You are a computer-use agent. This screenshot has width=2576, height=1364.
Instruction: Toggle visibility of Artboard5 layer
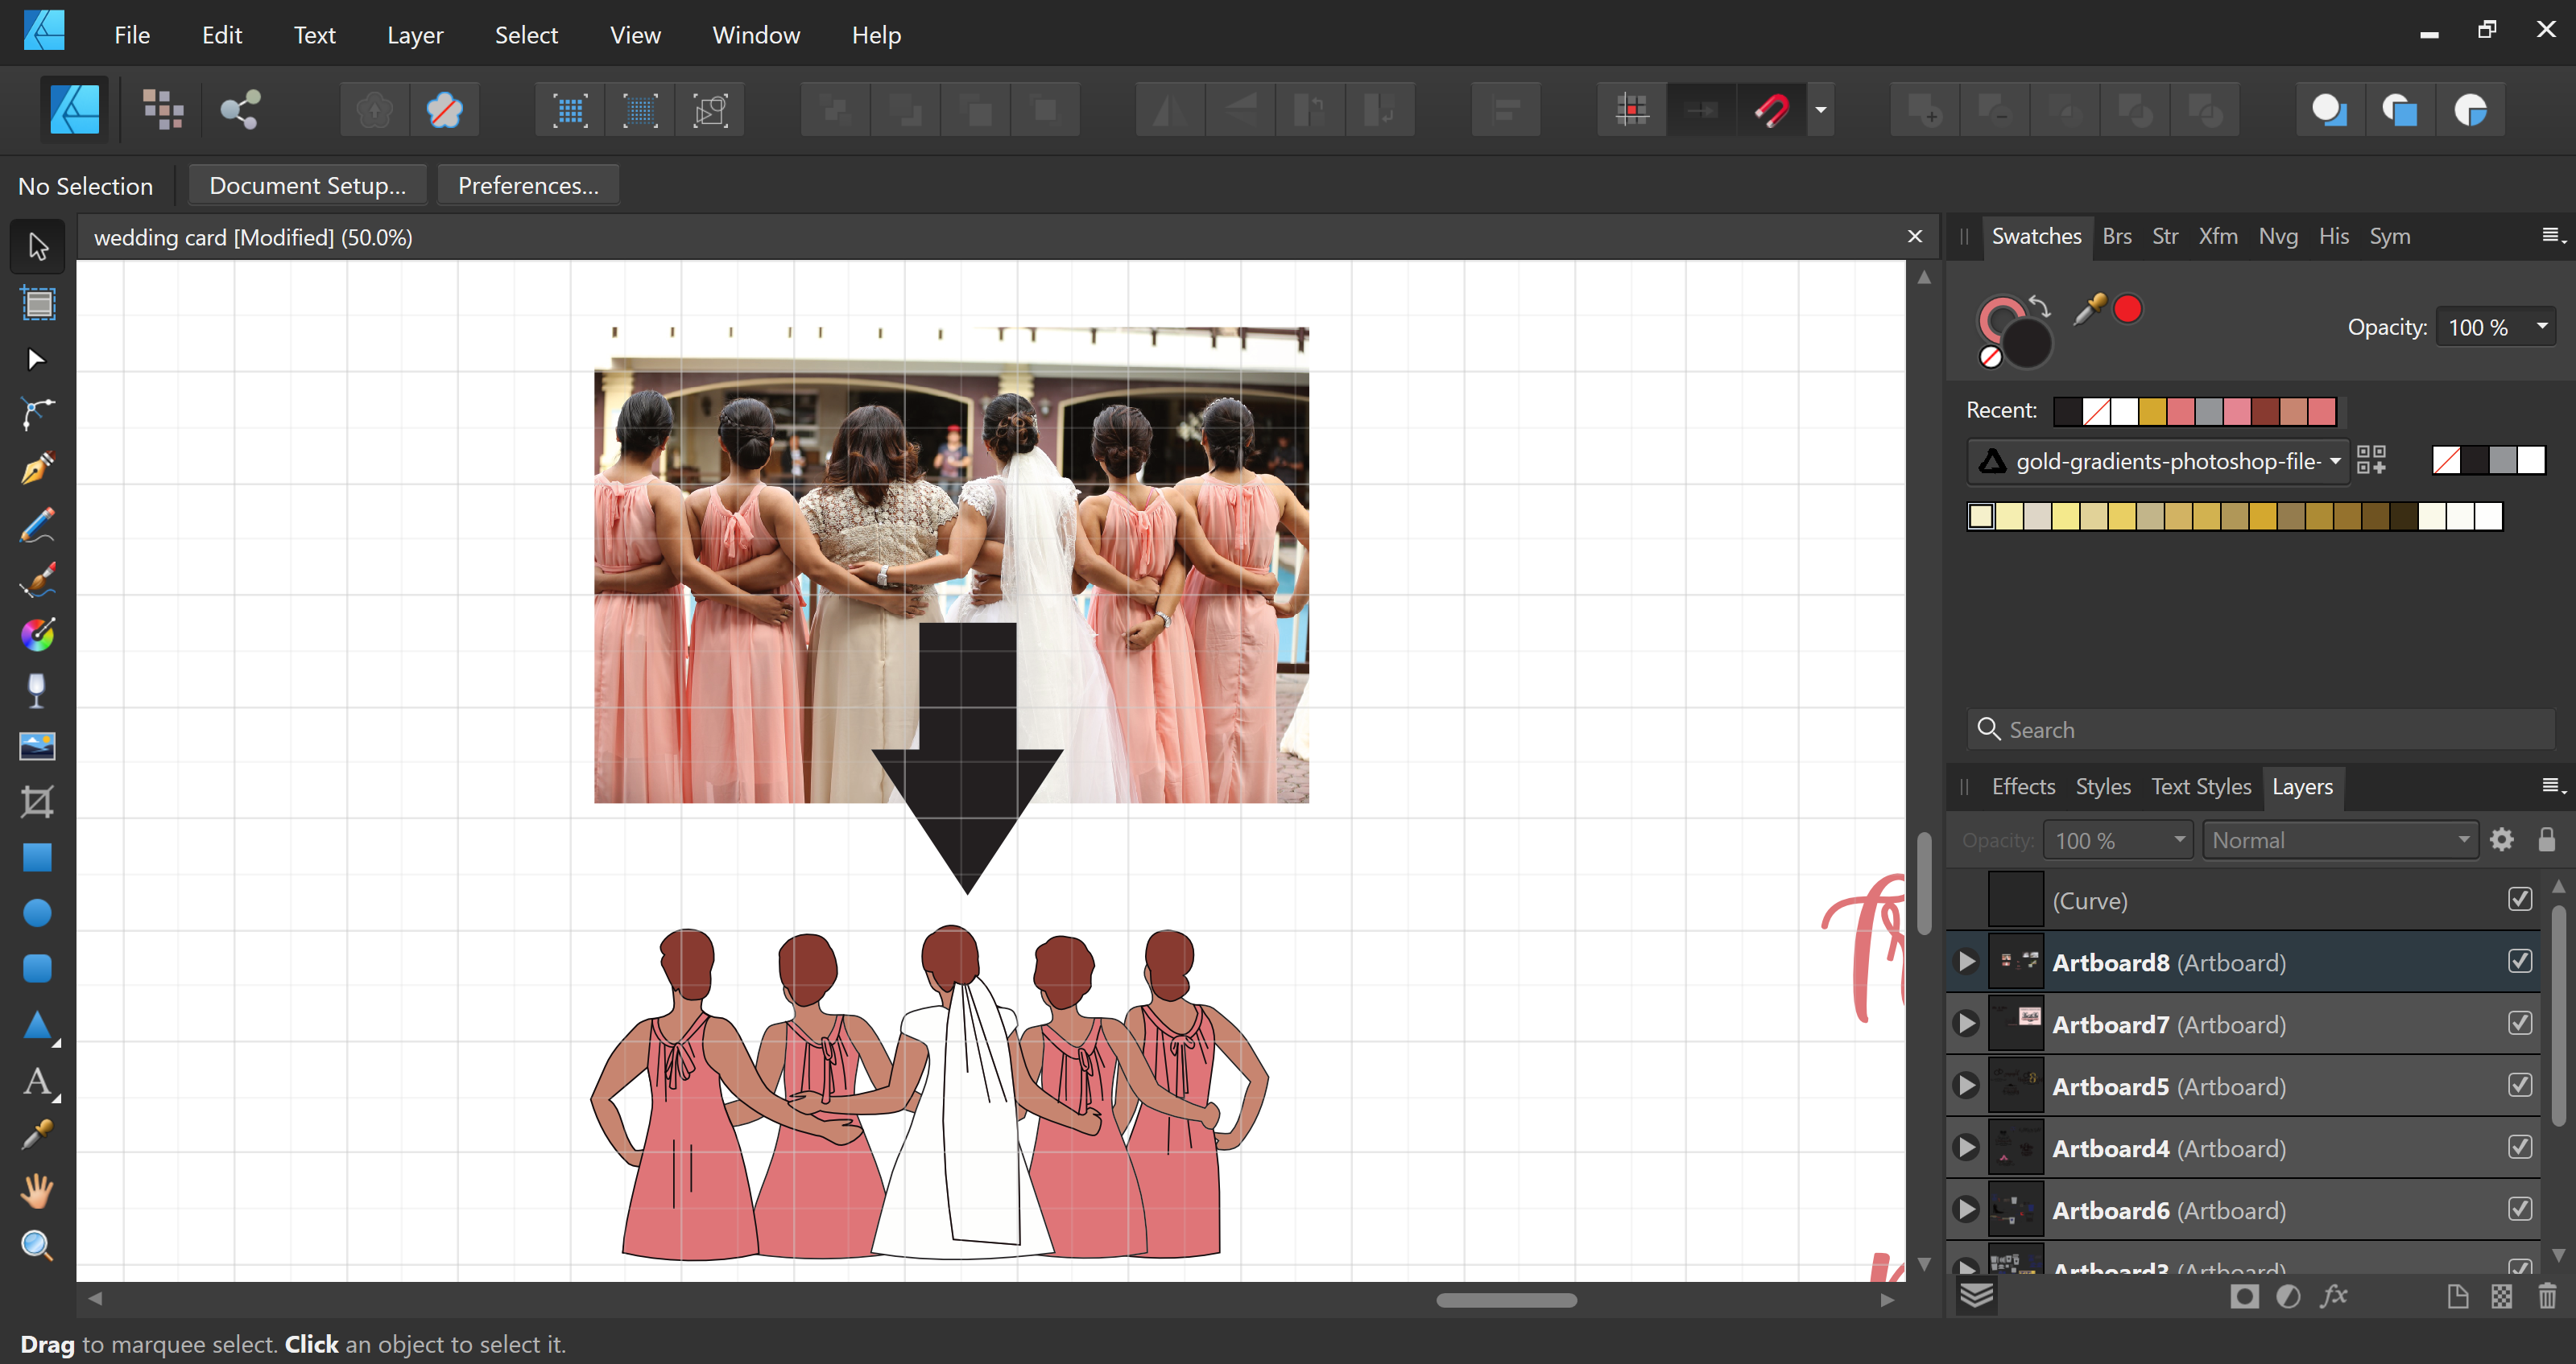point(2519,1086)
